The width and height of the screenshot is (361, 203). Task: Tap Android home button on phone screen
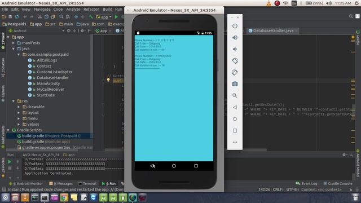click(x=174, y=166)
